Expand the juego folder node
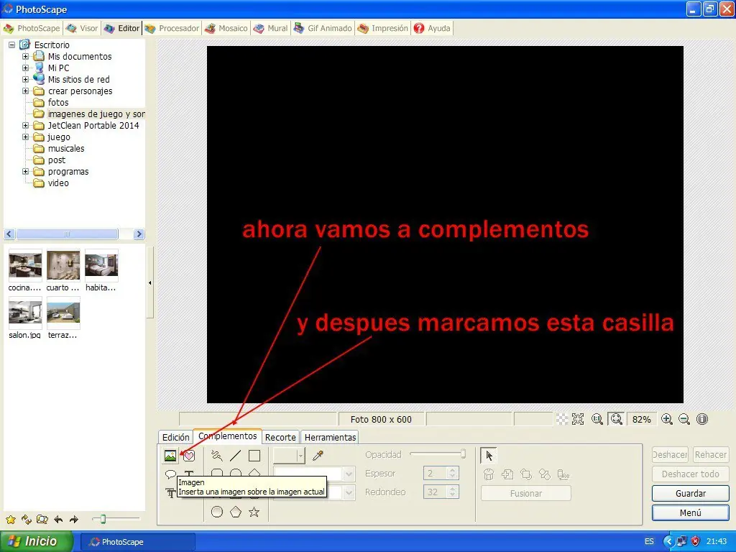This screenshot has height=552, width=736. click(25, 137)
